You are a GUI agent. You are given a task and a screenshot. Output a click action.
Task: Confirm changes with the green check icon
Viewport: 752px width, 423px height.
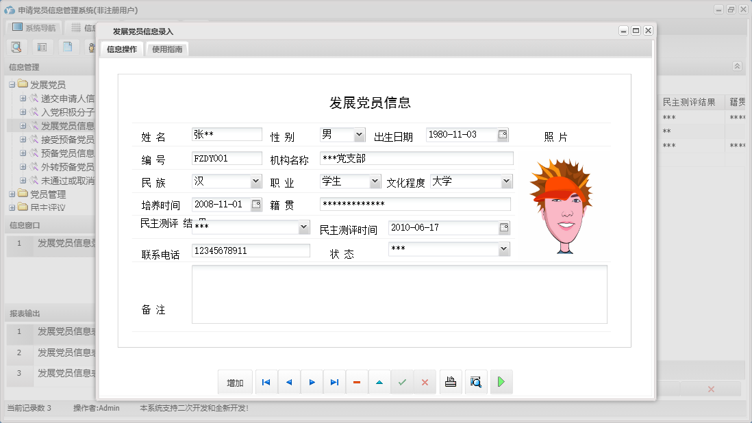click(403, 382)
